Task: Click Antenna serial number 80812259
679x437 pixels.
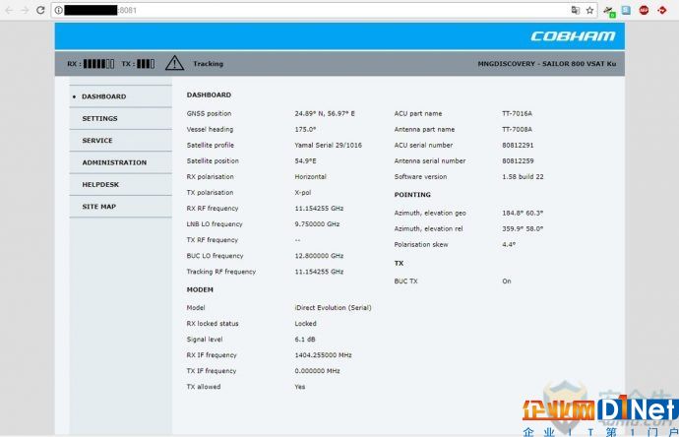Action: coord(518,160)
